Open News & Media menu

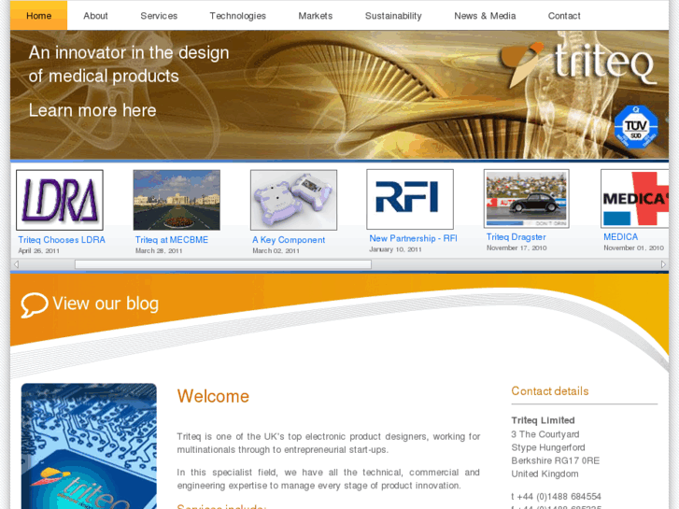(x=485, y=16)
